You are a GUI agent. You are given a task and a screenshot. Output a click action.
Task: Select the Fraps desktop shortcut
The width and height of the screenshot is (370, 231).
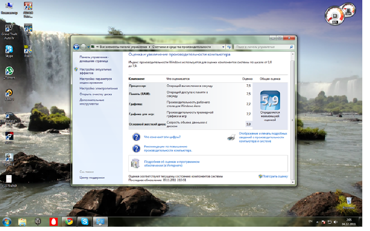click(28, 51)
